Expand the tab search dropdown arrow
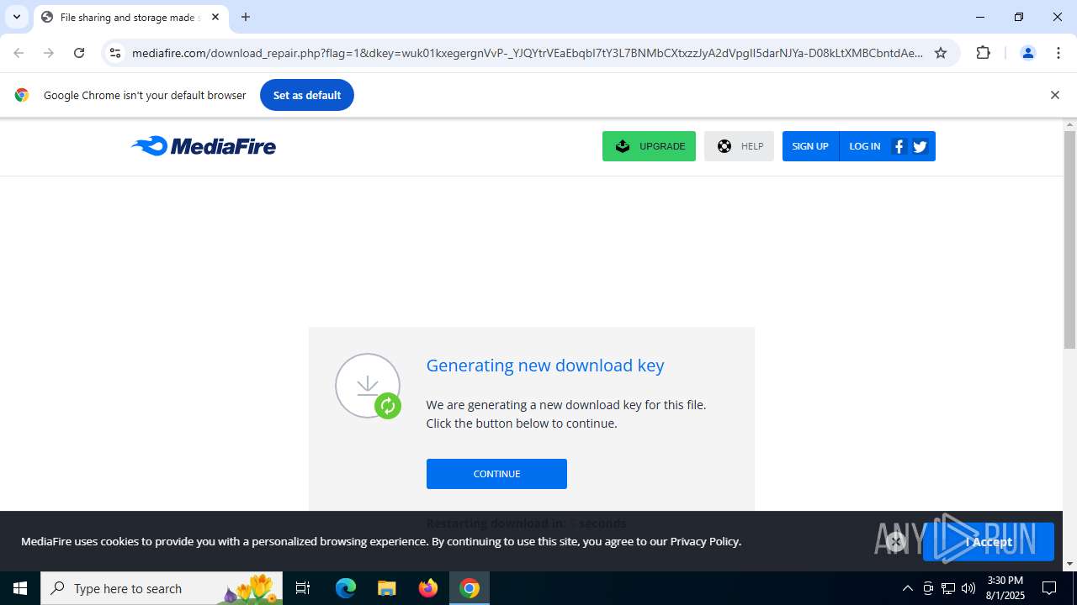The width and height of the screenshot is (1077, 605). click(17, 17)
